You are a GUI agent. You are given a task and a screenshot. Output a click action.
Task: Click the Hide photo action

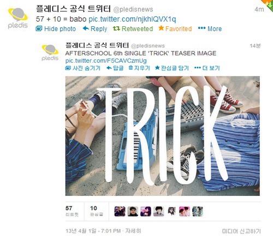coord(56,29)
